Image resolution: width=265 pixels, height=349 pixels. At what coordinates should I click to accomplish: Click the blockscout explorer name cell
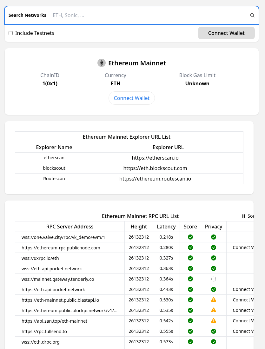[54, 168]
